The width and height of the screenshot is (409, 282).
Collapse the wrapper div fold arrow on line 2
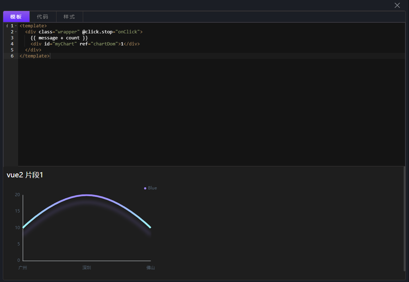[x=16, y=32]
